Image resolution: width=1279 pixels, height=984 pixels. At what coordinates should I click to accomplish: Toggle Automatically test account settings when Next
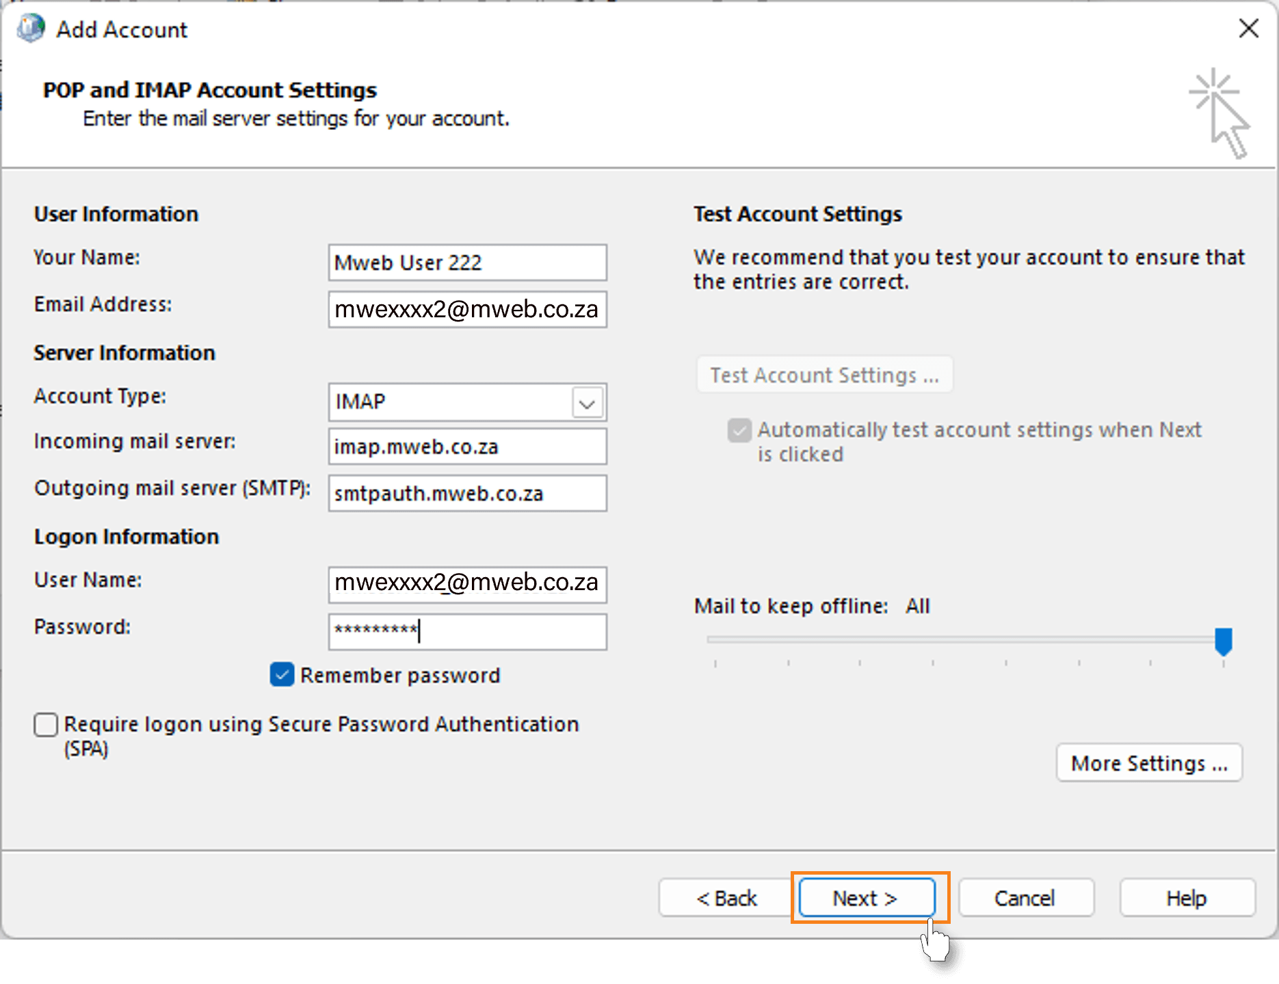click(x=738, y=430)
